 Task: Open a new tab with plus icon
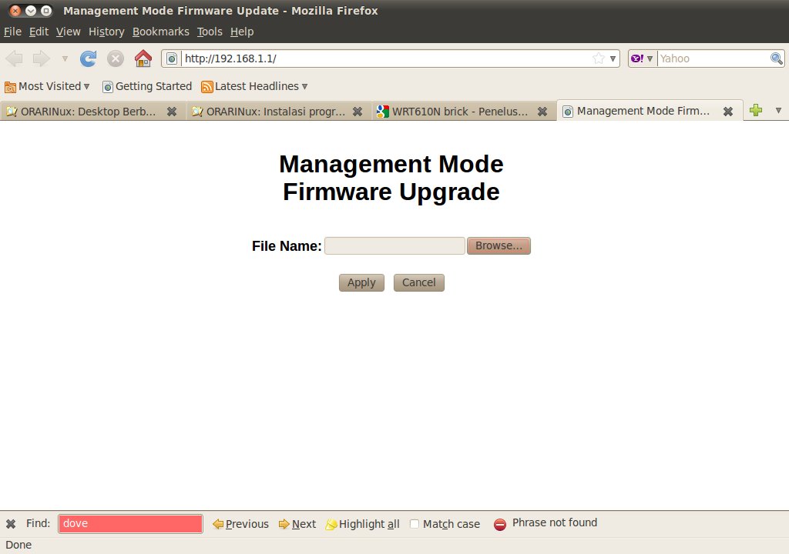756,111
